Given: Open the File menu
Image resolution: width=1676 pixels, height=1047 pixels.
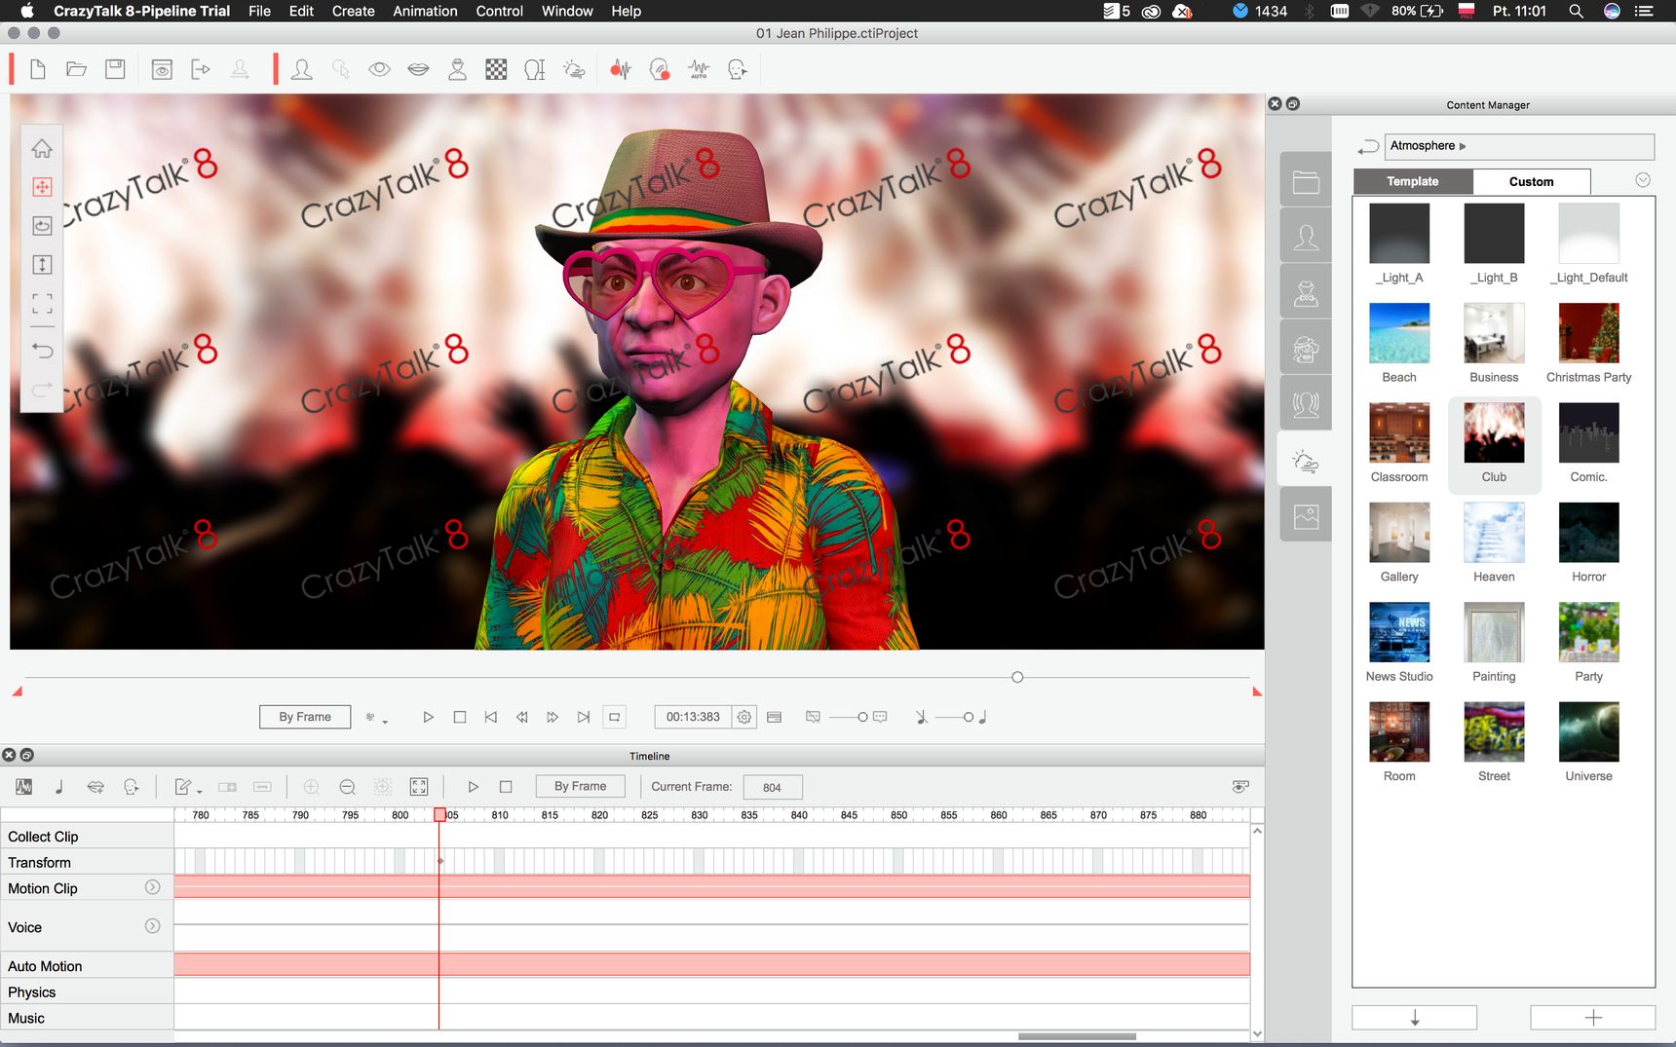Looking at the screenshot, I should pos(259,11).
